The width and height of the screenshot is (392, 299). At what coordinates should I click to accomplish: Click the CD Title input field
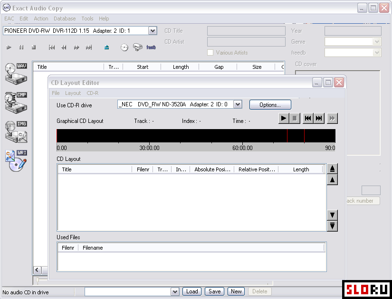click(246, 31)
